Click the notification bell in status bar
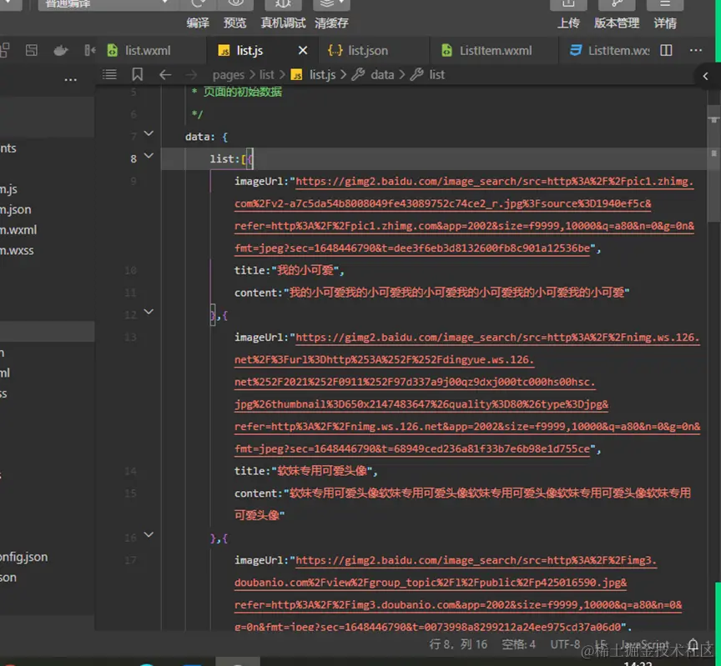This screenshot has width=721, height=666. pyautogui.click(x=693, y=644)
